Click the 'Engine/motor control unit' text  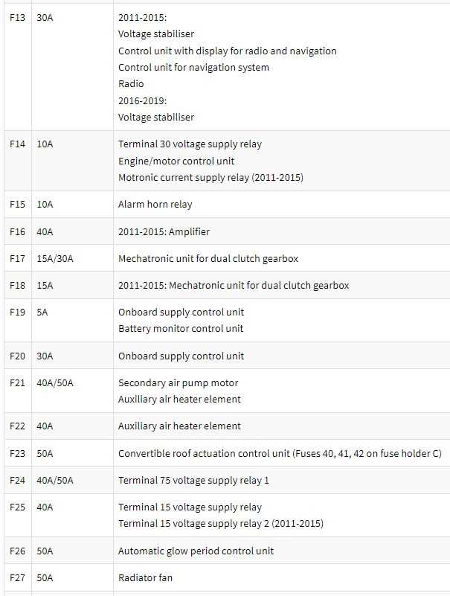[x=176, y=161]
